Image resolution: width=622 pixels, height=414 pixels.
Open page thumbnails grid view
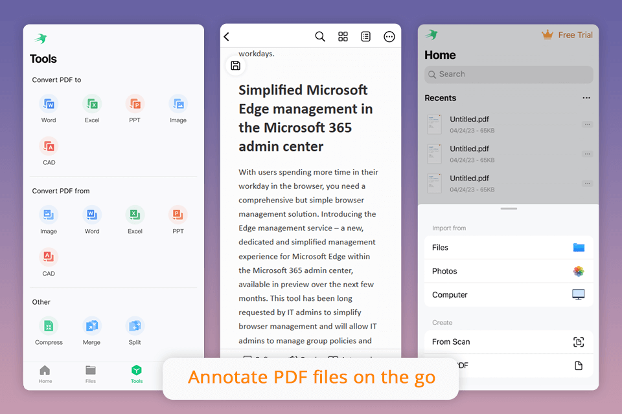(x=343, y=37)
